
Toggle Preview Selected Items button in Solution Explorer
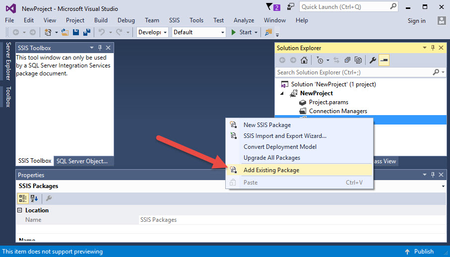coord(384,61)
